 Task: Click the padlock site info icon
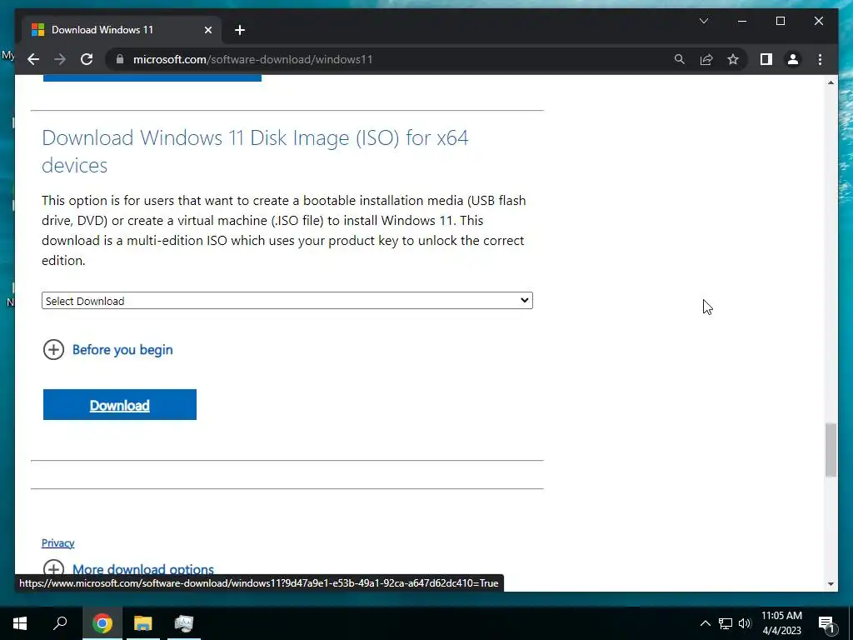(x=120, y=59)
